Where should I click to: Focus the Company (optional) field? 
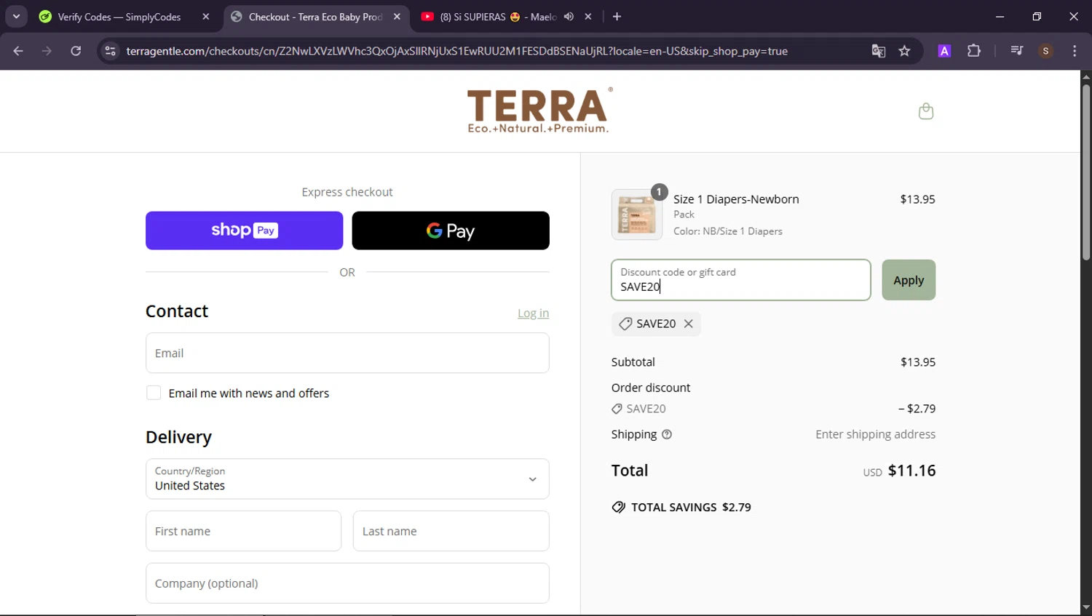point(347,583)
